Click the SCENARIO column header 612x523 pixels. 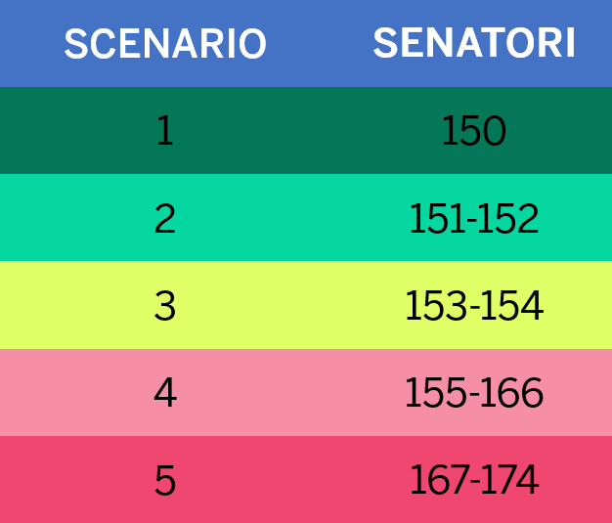(x=164, y=44)
